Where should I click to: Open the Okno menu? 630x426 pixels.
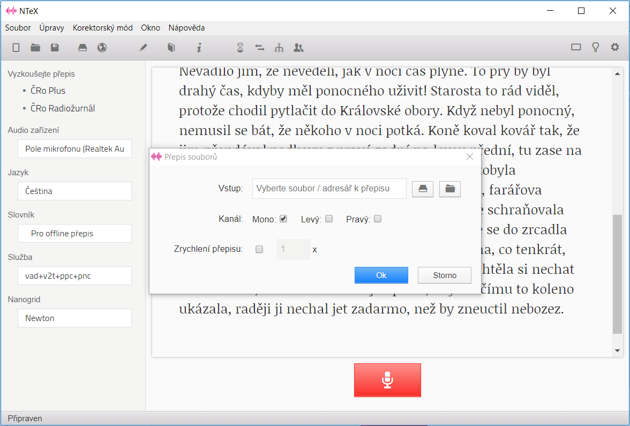tap(151, 28)
